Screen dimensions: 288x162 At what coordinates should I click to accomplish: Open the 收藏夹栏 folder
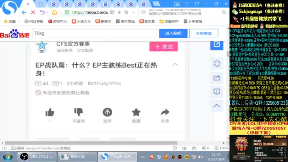[169, 22]
